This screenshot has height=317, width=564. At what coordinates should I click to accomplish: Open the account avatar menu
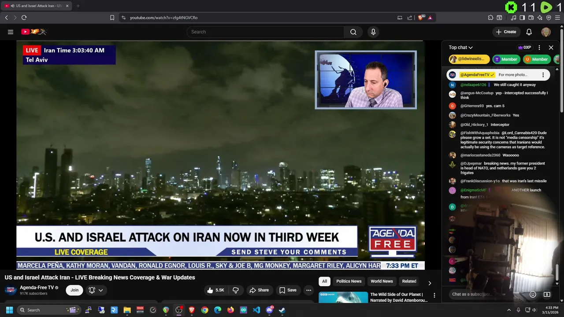pos(546,32)
